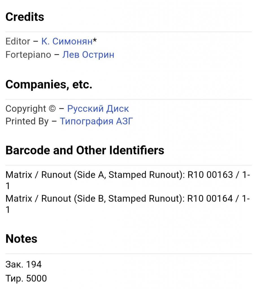Click the Editor role label
The image size is (257, 289).
click(x=18, y=41)
